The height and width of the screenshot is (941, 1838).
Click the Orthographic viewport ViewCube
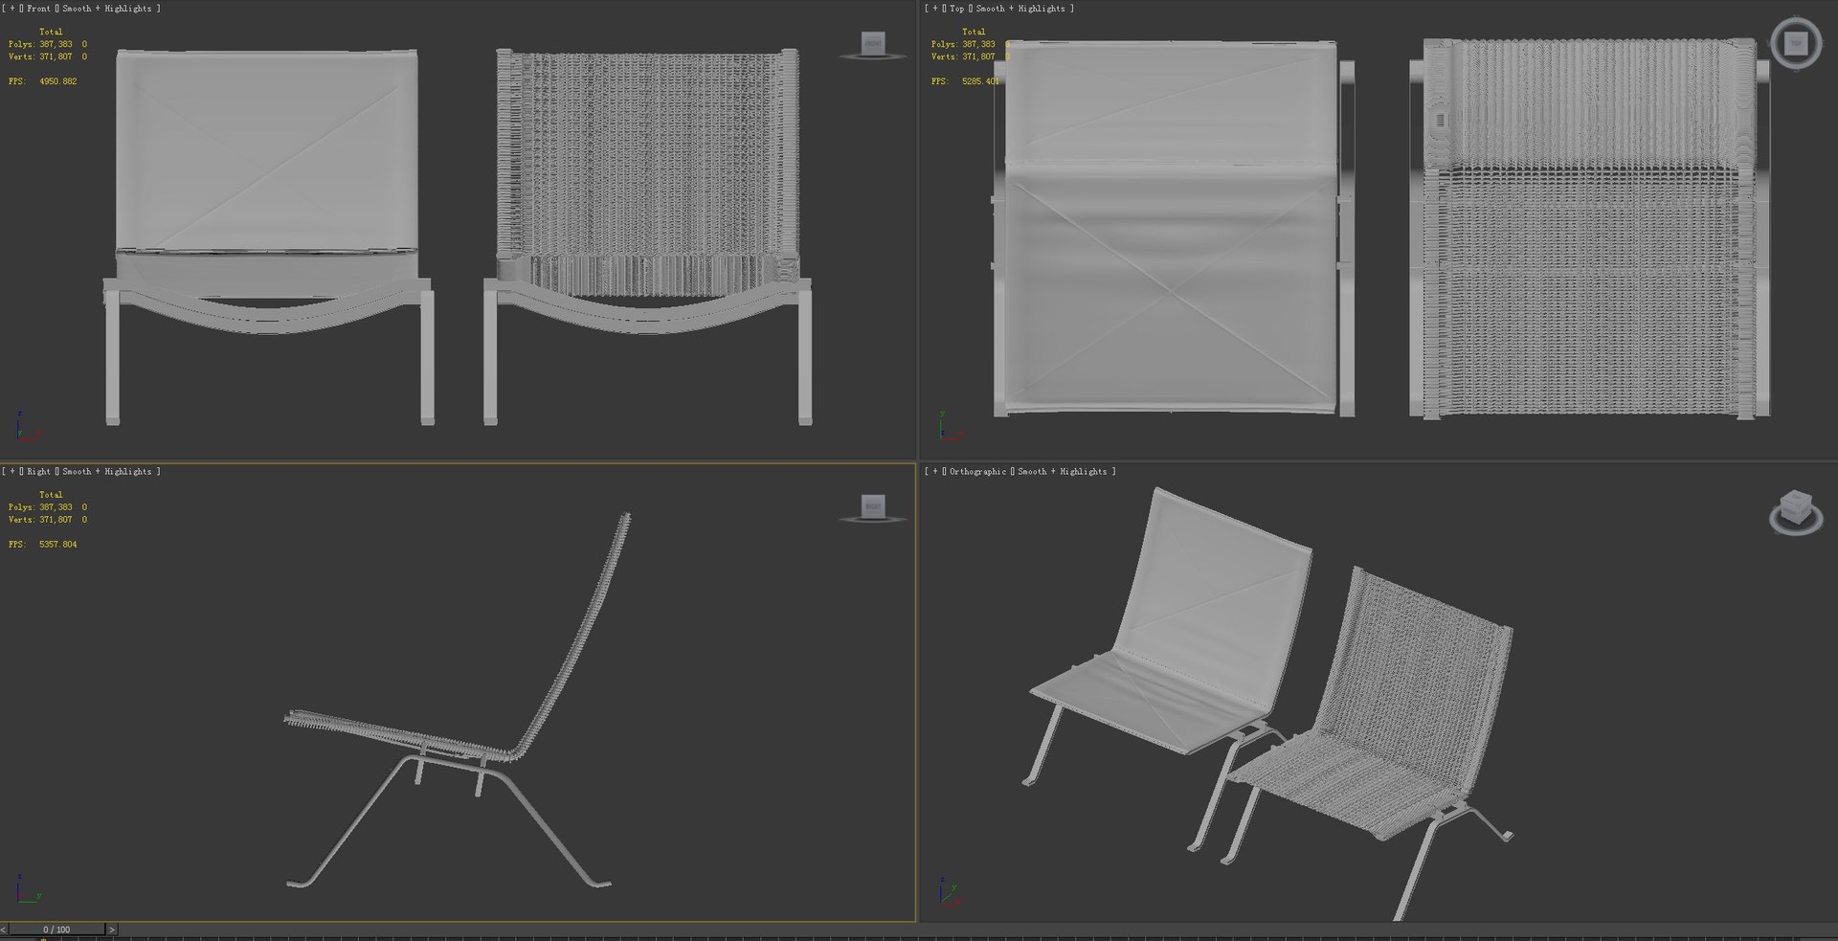[1795, 512]
